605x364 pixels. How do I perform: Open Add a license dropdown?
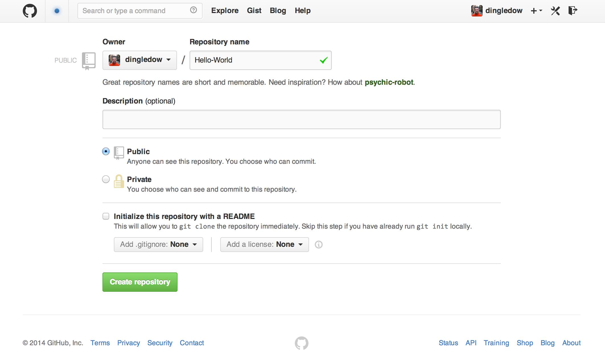pyautogui.click(x=265, y=245)
